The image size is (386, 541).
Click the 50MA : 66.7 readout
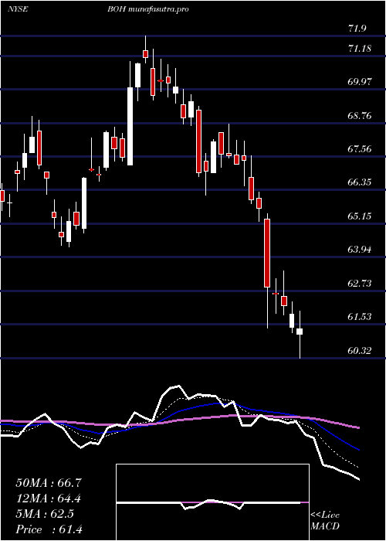[49, 483]
